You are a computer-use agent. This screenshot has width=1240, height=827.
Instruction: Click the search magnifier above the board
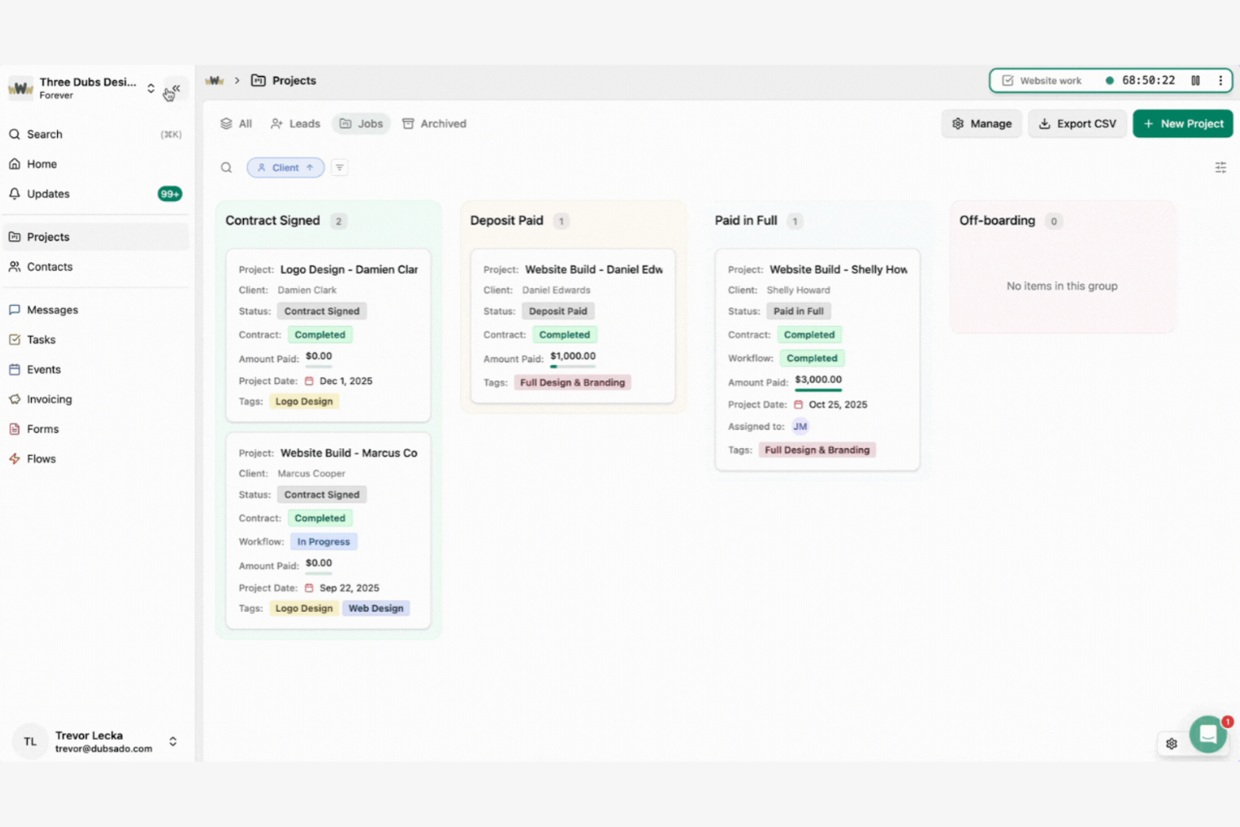226,167
